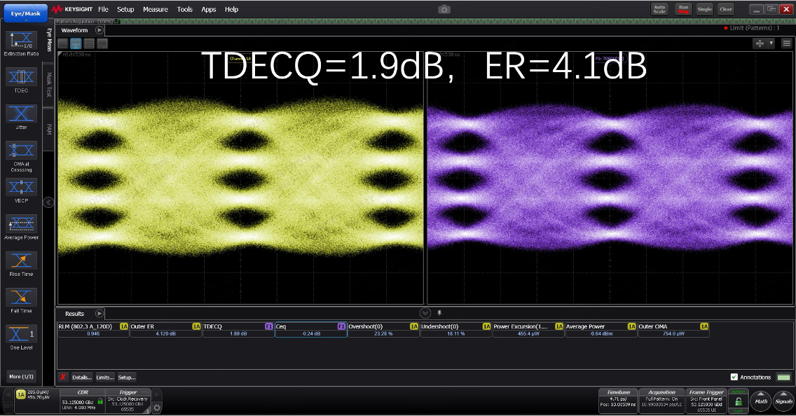The image size is (796, 416).
Task: Collapse the Results panel chevron
Action: click(425, 312)
